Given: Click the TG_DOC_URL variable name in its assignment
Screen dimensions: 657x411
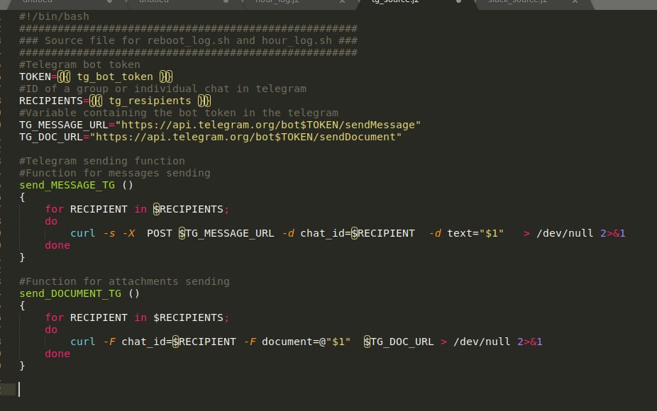Looking at the screenshot, I should [x=50, y=137].
